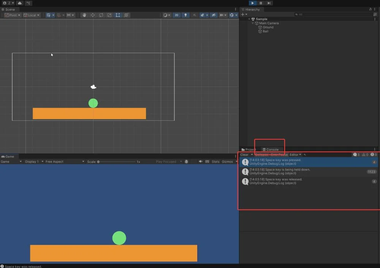Clear the console log with Clear button
380x268 pixels.
(x=244, y=155)
